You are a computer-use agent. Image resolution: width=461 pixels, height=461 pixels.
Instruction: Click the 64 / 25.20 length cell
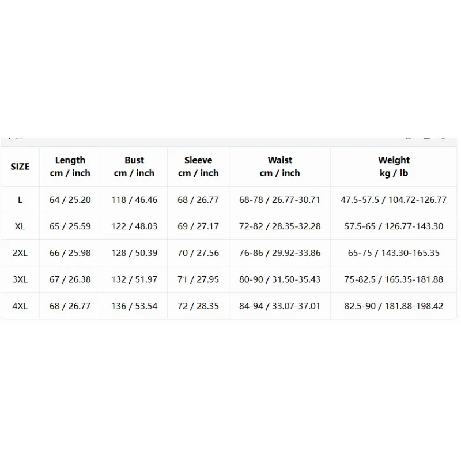point(70,200)
